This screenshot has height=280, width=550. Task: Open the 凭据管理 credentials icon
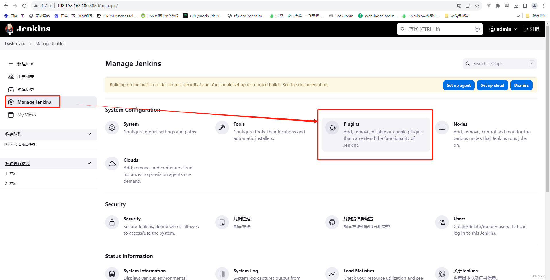222,222
